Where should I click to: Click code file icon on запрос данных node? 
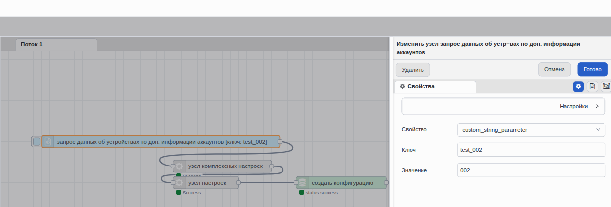[x=48, y=142]
